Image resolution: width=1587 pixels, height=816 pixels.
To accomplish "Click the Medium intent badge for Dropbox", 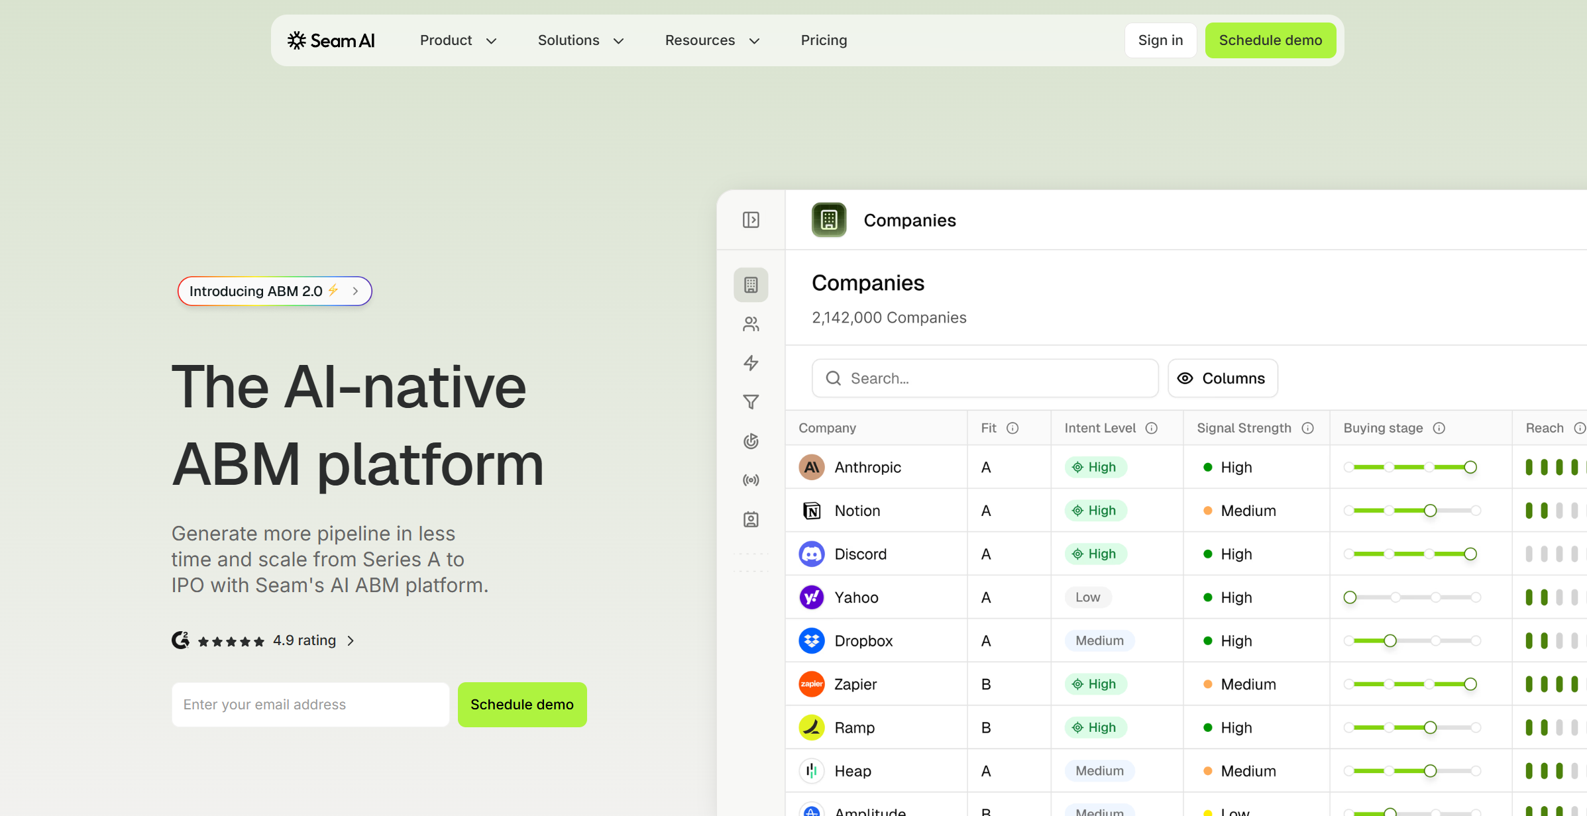I will coord(1099,640).
